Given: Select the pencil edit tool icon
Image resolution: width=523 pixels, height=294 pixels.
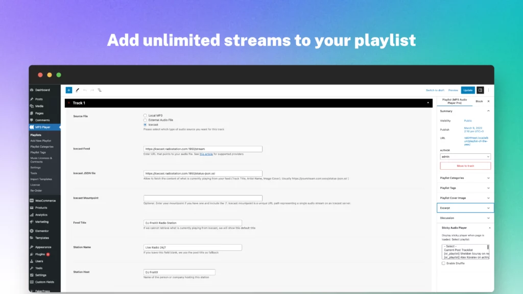Looking at the screenshot, I should click(78, 90).
